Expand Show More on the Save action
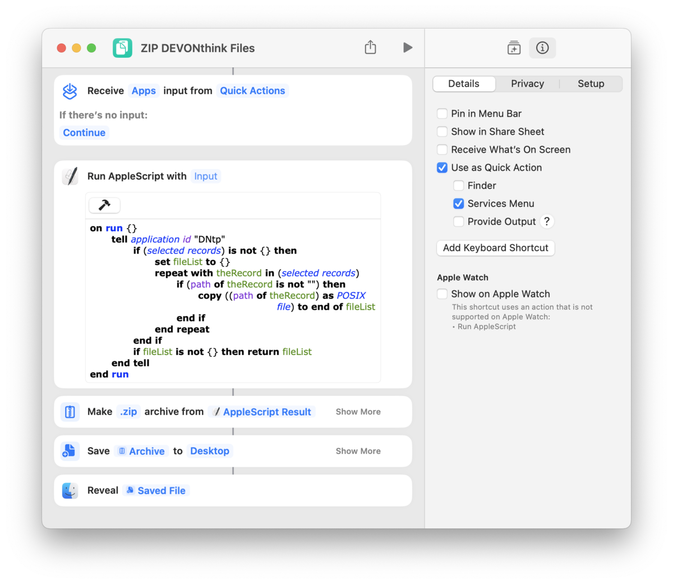The image size is (673, 584). click(358, 451)
